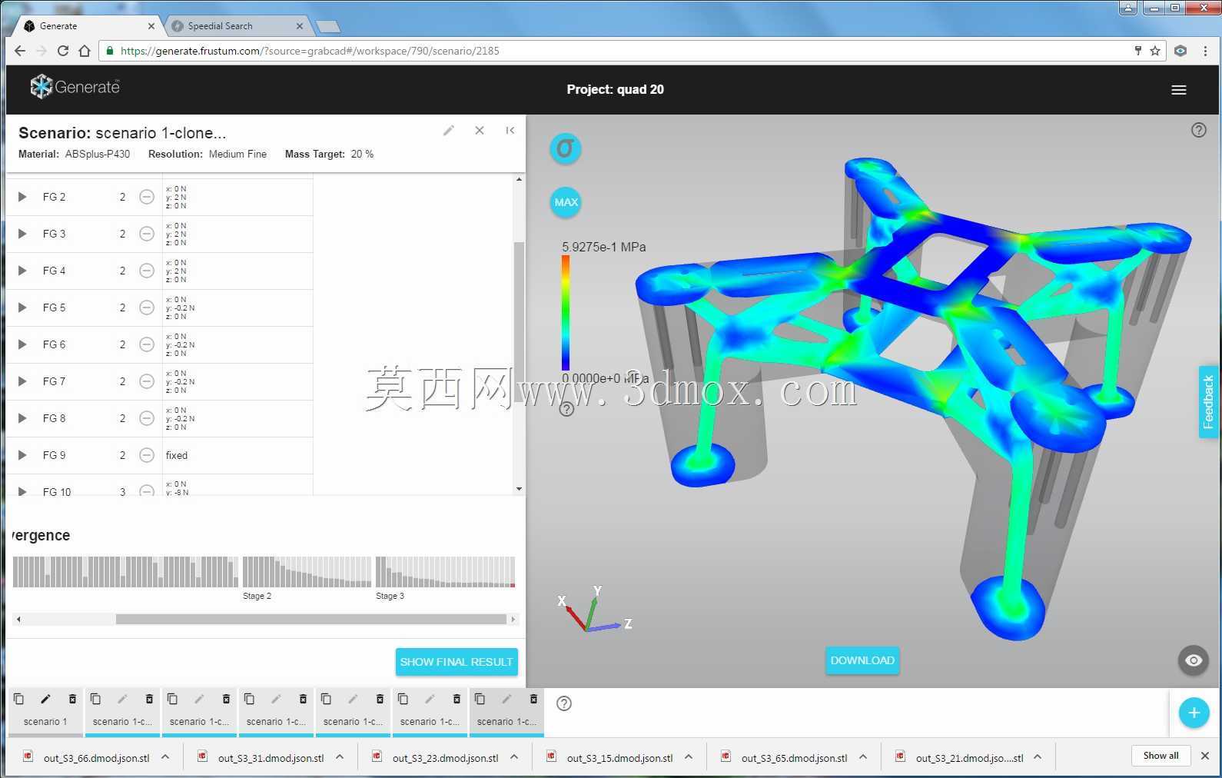The height and width of the screenshot is (778, 1222).
Task: Click the convergence scroll right arrow
Action: tap(513, 619)
